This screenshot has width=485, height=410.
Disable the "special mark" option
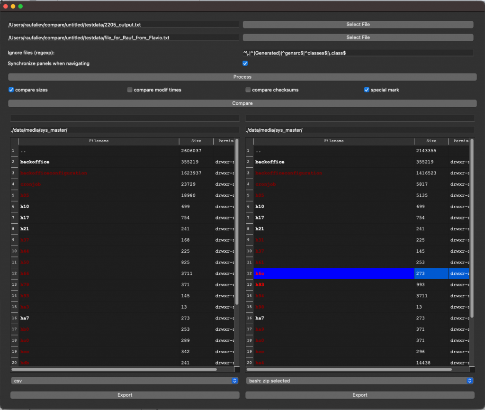click(367, 90)
